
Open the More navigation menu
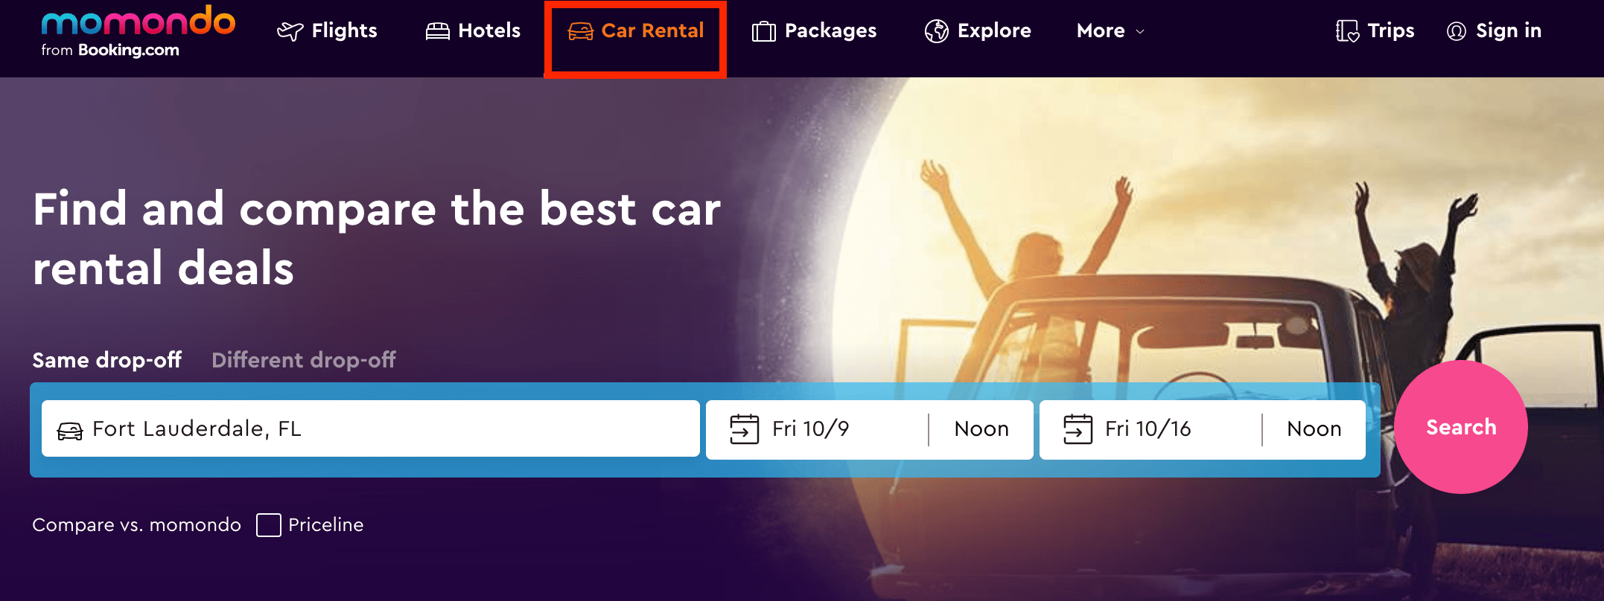click(1110, 31)
